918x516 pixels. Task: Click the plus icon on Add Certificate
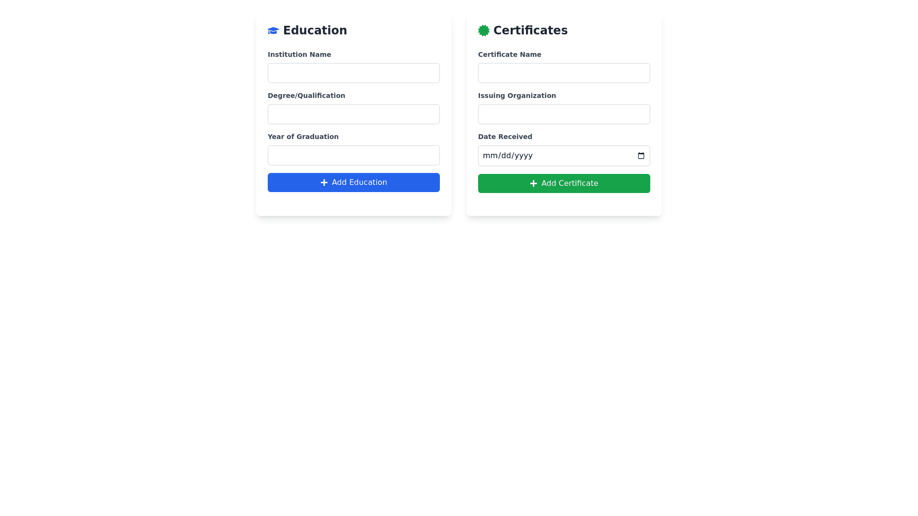tap(534, 183)
